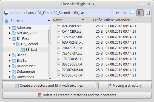Image resolution: width=154 pixels, height=102 pixels.
Task: Click the blue Startseite home icon
Action: (x=7, y=21)
